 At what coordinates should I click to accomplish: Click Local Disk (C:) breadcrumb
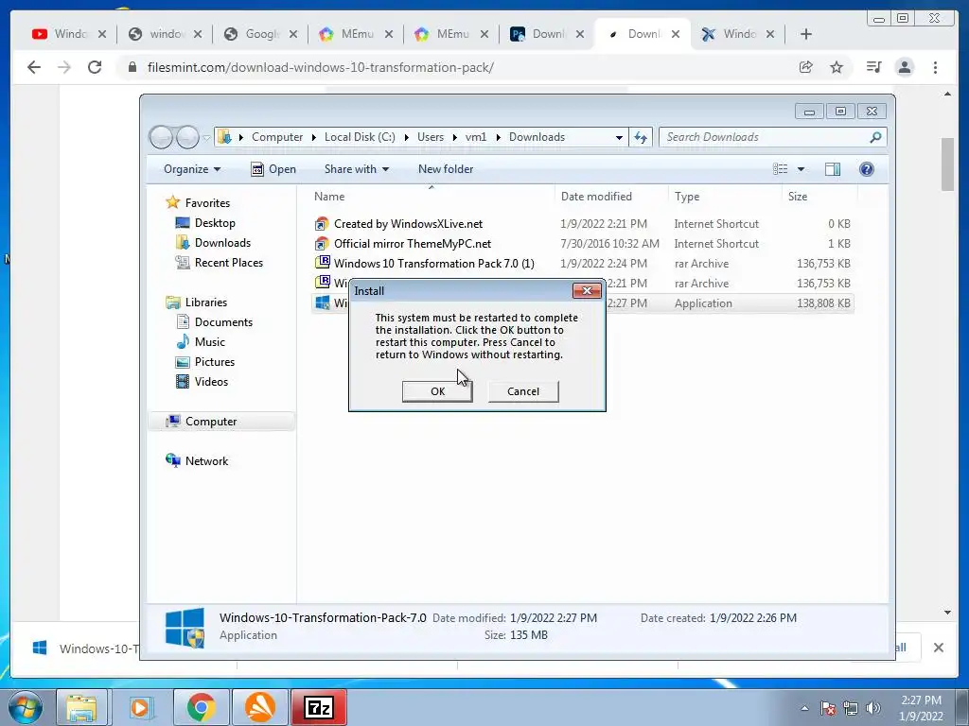click(360, 137)
